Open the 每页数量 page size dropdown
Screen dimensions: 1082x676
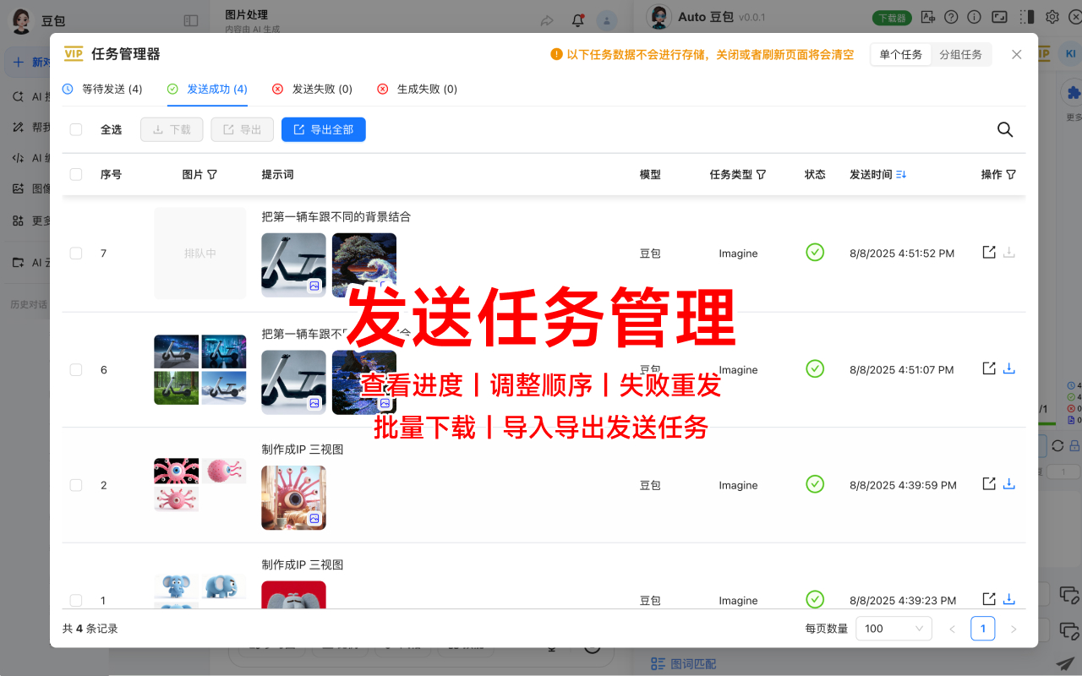click(x=893, y=628)
